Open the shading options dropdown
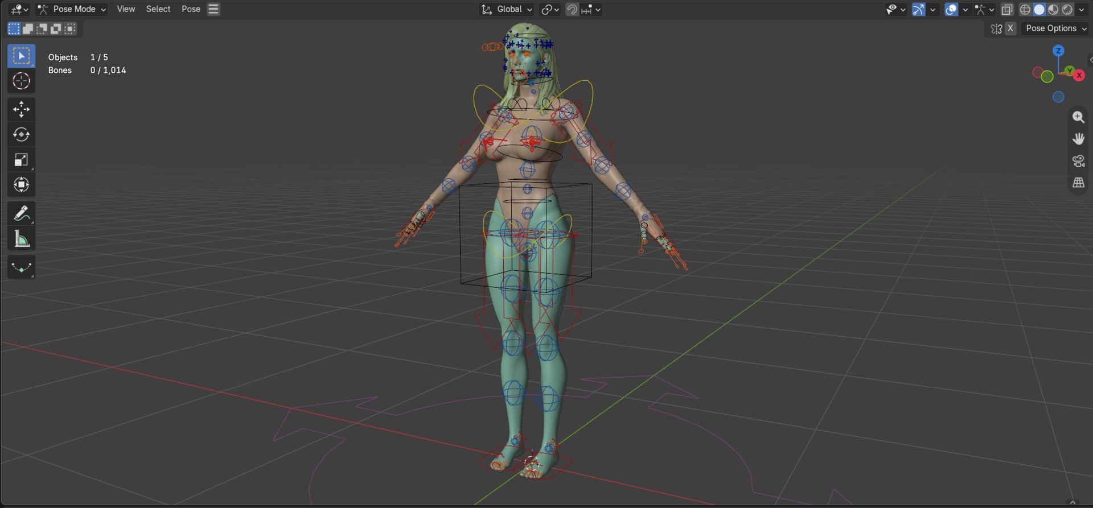Image resolution: width=1093 pixels, height=508 pixels. [1081, 9]
